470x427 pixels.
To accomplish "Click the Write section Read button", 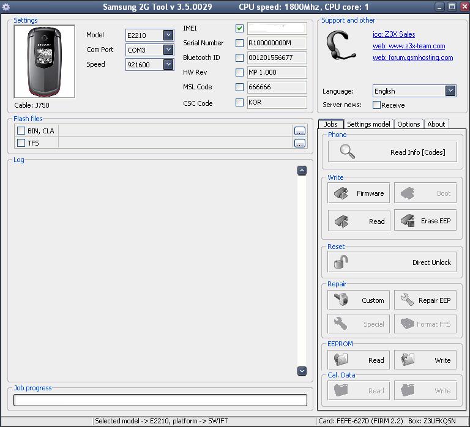I will pyautogui.click(x=359, y=221).
